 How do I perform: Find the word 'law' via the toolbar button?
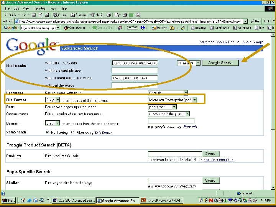[x=259, y=28]
